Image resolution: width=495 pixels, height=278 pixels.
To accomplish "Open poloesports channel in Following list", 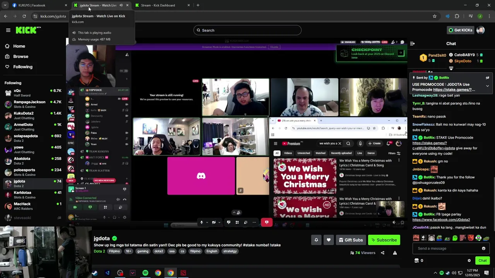I will point(33,172).
